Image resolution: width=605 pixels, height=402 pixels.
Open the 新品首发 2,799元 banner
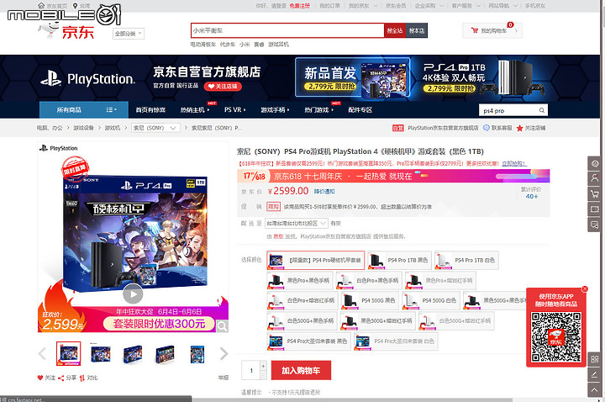(352, 77)
